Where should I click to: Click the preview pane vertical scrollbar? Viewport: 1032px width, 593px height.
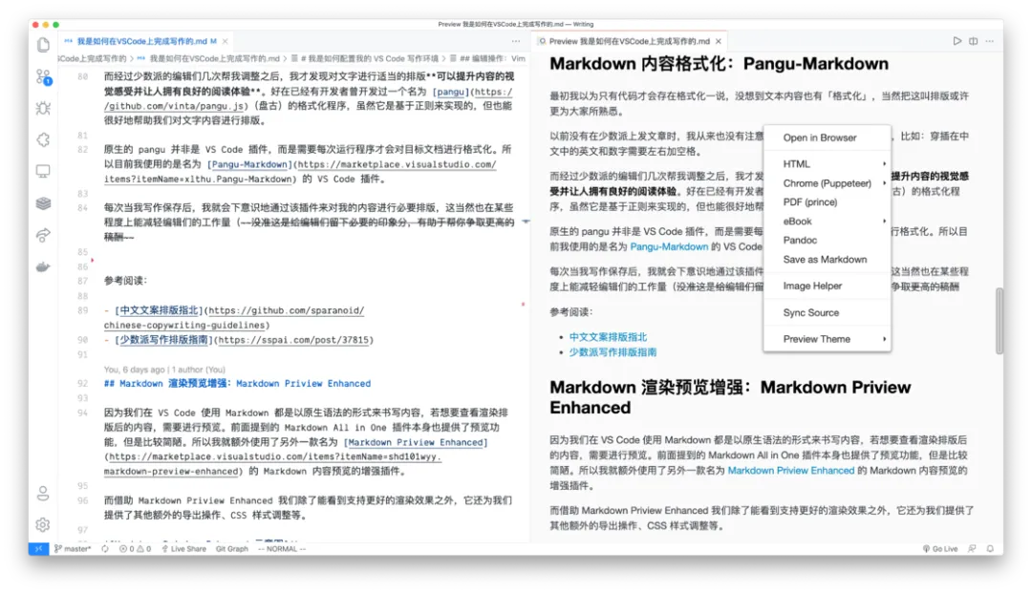click(x=1000, y=321)
